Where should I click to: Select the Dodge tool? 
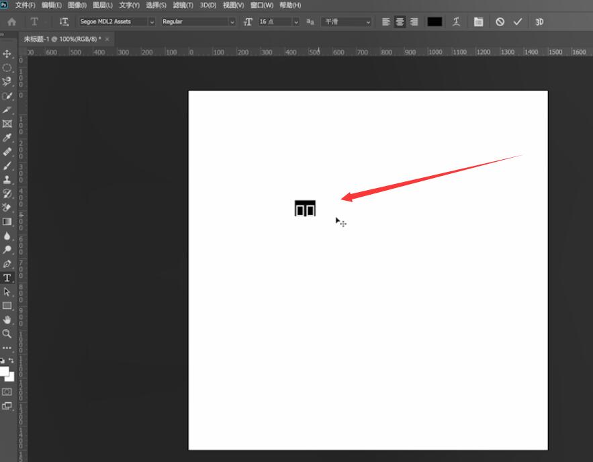pyautogui.click(x=7, y=250)
